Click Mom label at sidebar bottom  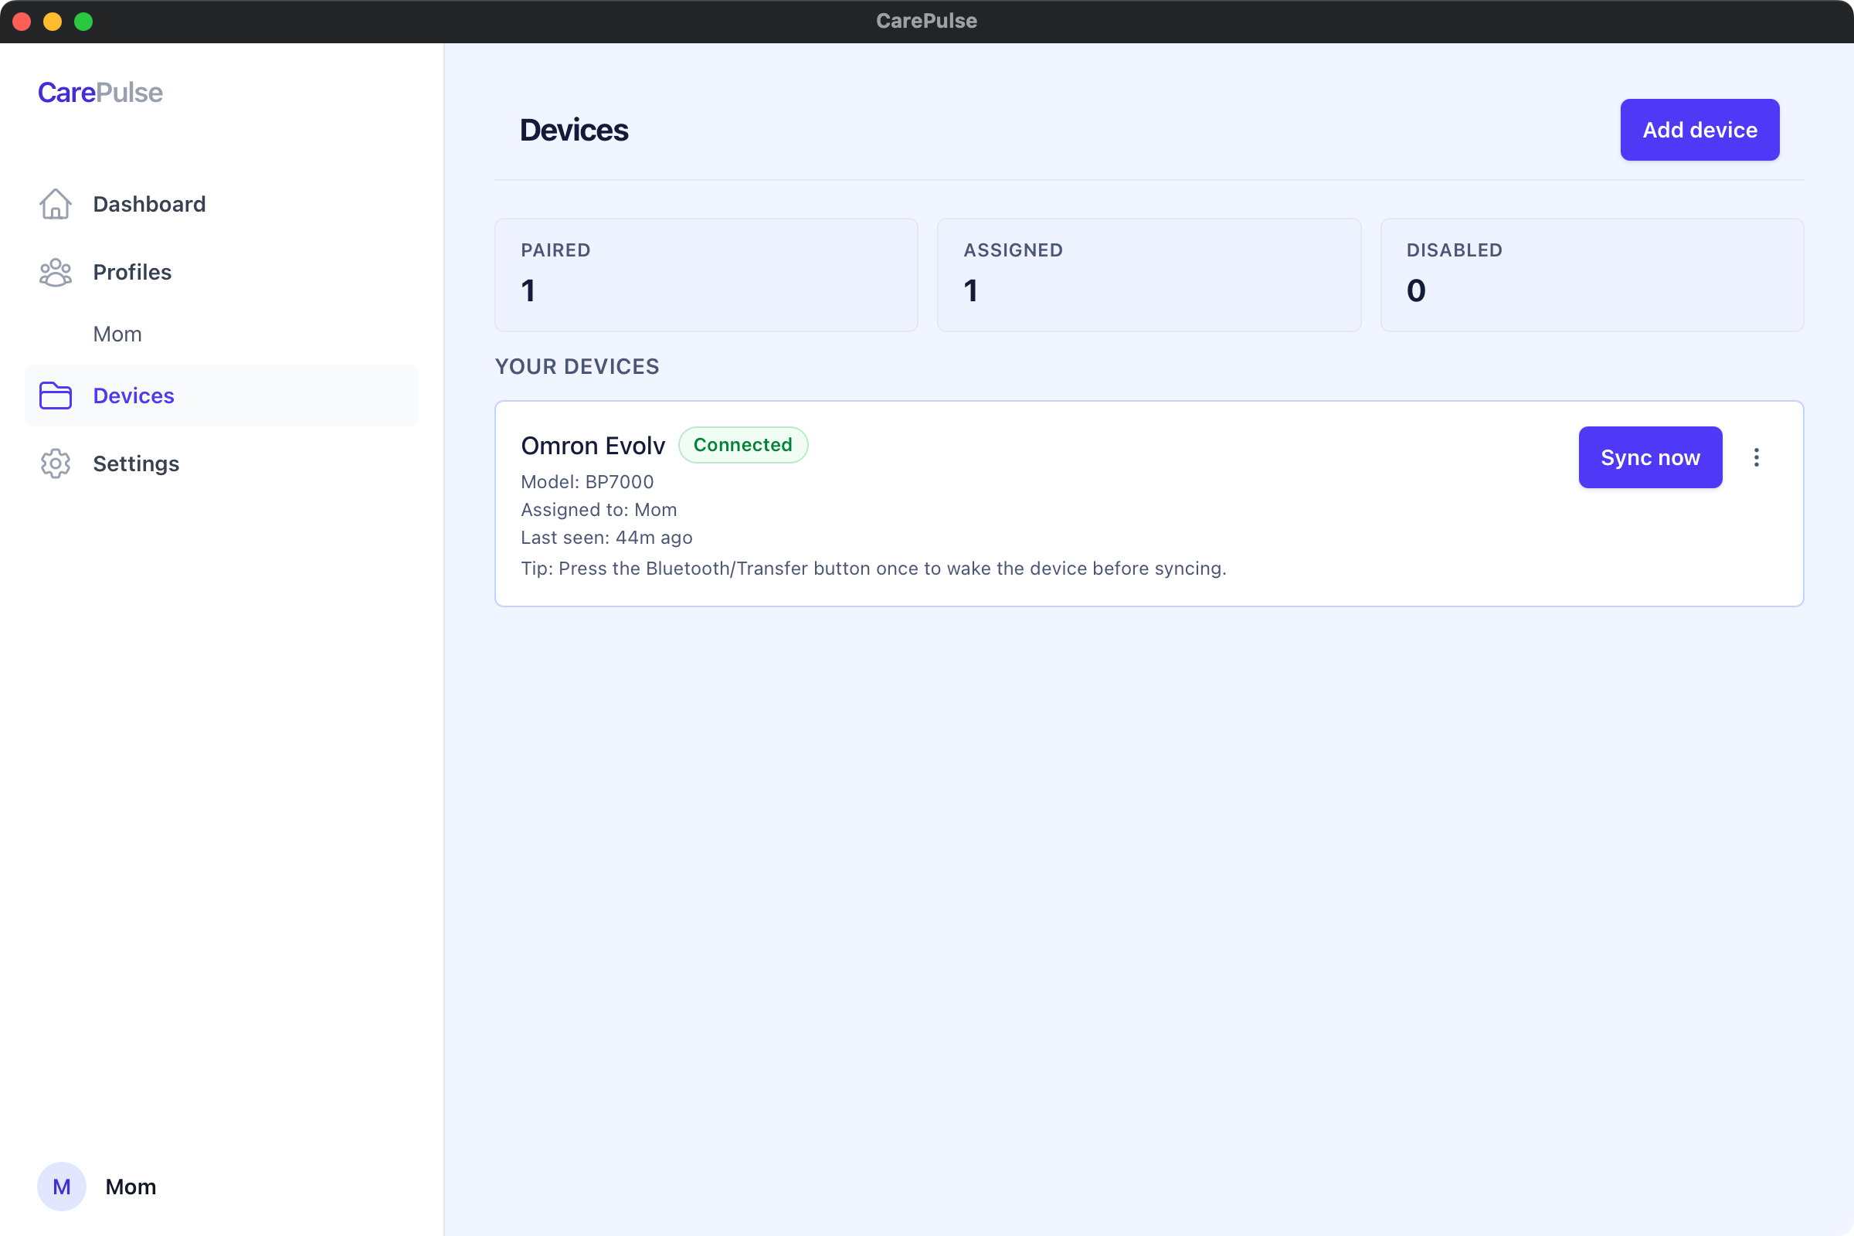click(x=130, y=1186)
